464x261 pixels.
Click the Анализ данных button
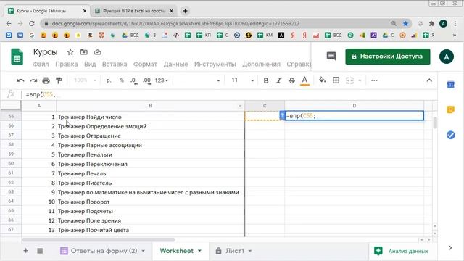click(401, 251)
